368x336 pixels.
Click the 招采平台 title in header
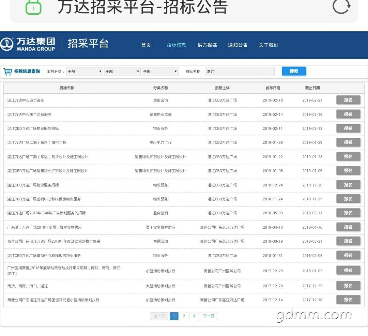(88, 44)
